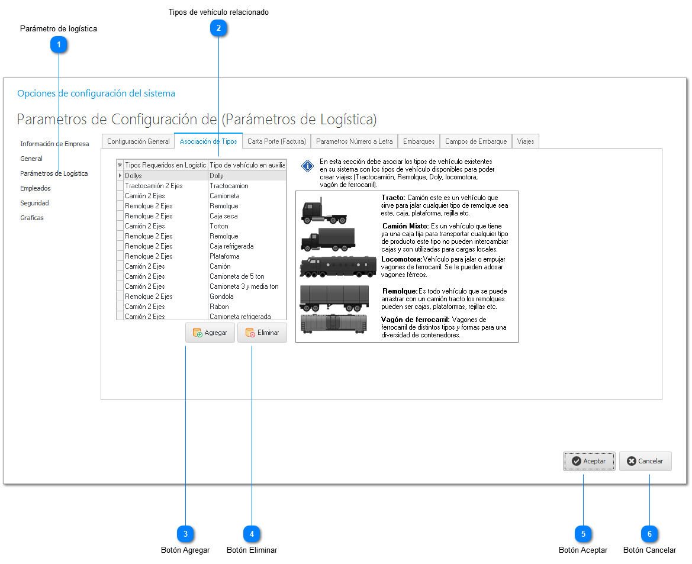Image resolution: width=692 pixels, height=564 pixels.
Task: Select the Asociación de Tipos tab
Action: [x=208, y=141]
